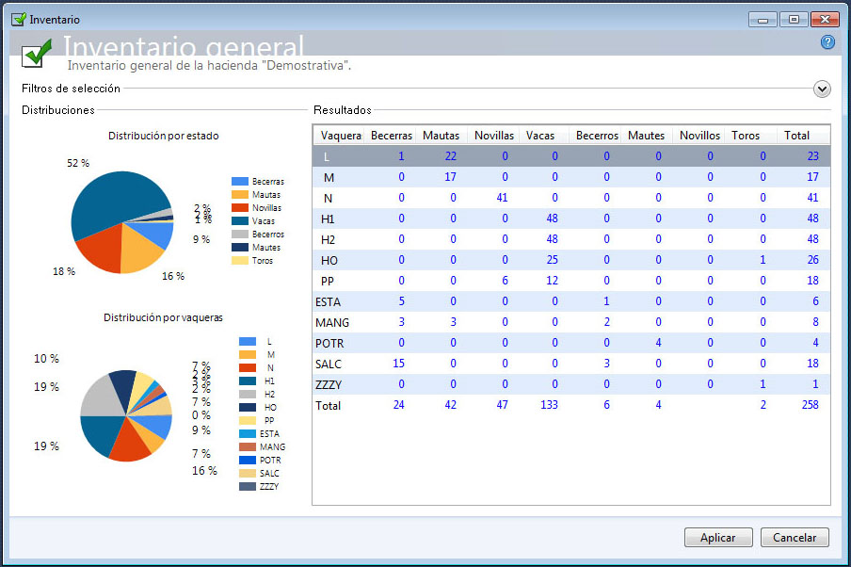This screenshot has width=851, height=567.
Task: Click the Toros legend color swatch
Action: [x=240, y=261]
